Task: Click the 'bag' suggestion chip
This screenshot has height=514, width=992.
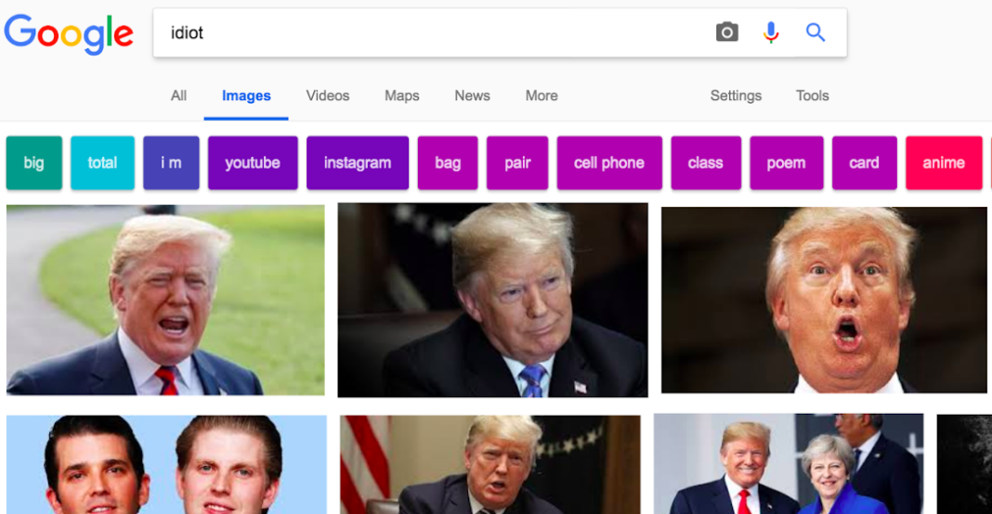Action: [448, 162]
